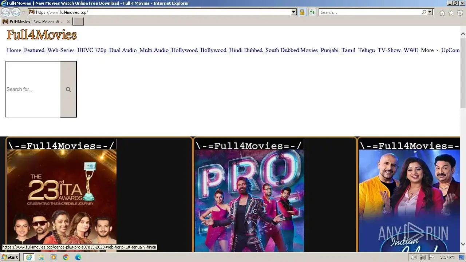The image size is (466, 262).
Task: Click Internet Explorer taskbar icon
Action: [x=29, y=257]
